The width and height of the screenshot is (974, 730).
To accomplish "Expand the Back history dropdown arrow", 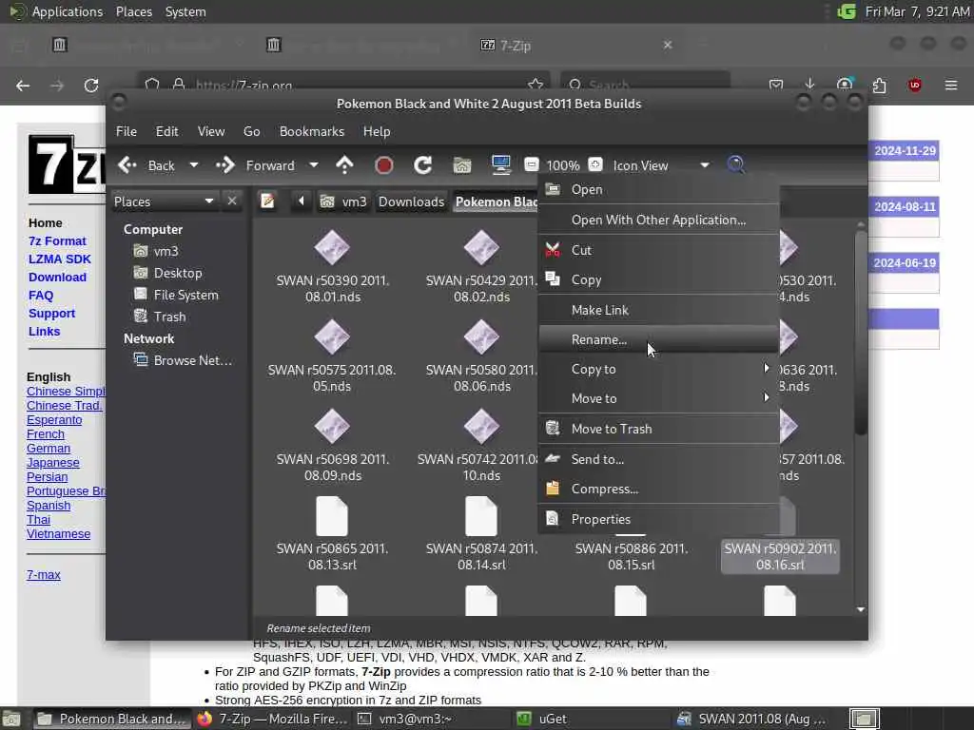I will pyautogui.click(x=194, y=165).
